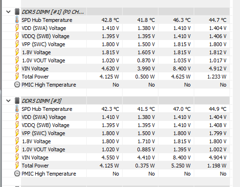Select DIMM #3 SPD Hub Temperature row label
240x187 pixels.
tap(47, 109)
